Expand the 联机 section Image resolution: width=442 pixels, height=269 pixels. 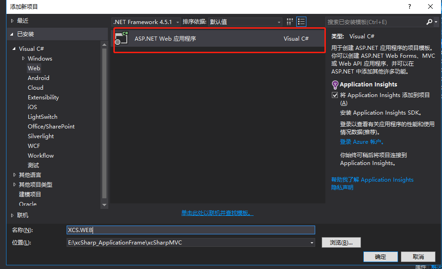click(x=12, y=215)
